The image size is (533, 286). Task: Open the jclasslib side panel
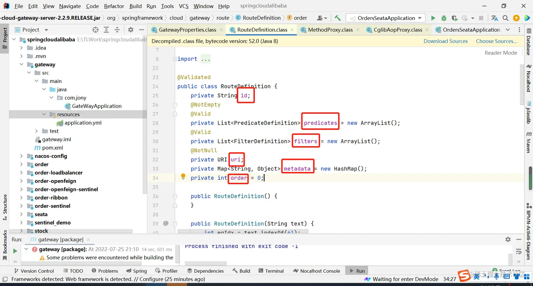(528, 112)
